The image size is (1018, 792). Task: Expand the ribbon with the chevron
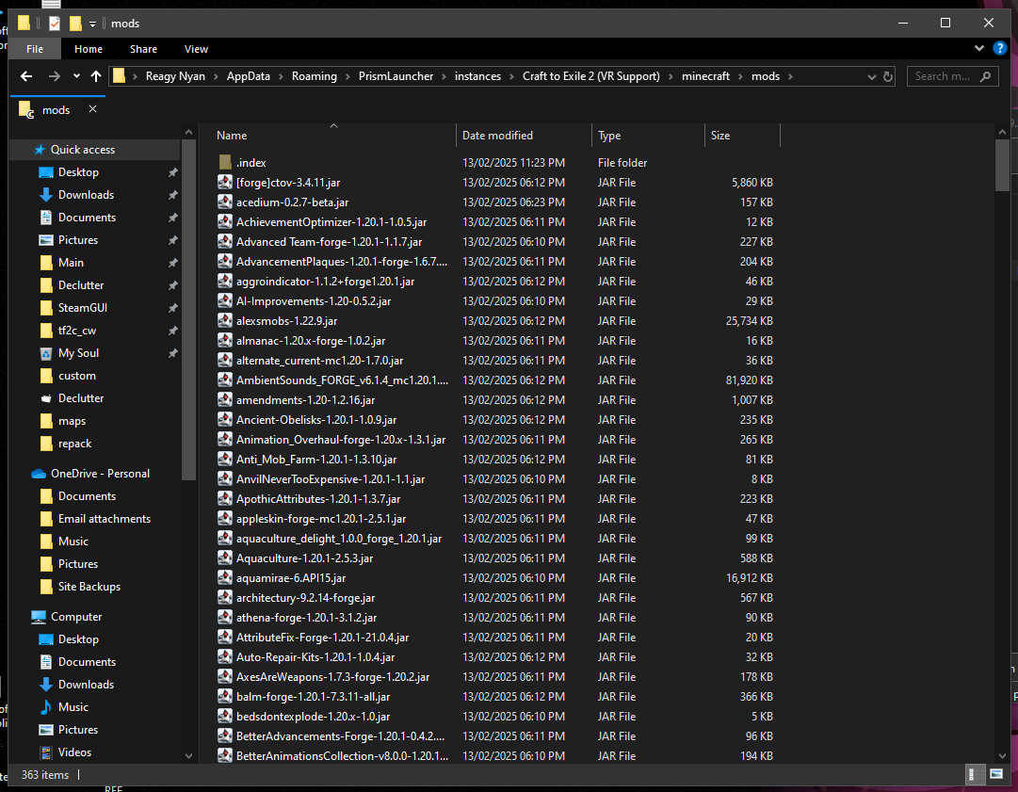(x=979, y=49)
